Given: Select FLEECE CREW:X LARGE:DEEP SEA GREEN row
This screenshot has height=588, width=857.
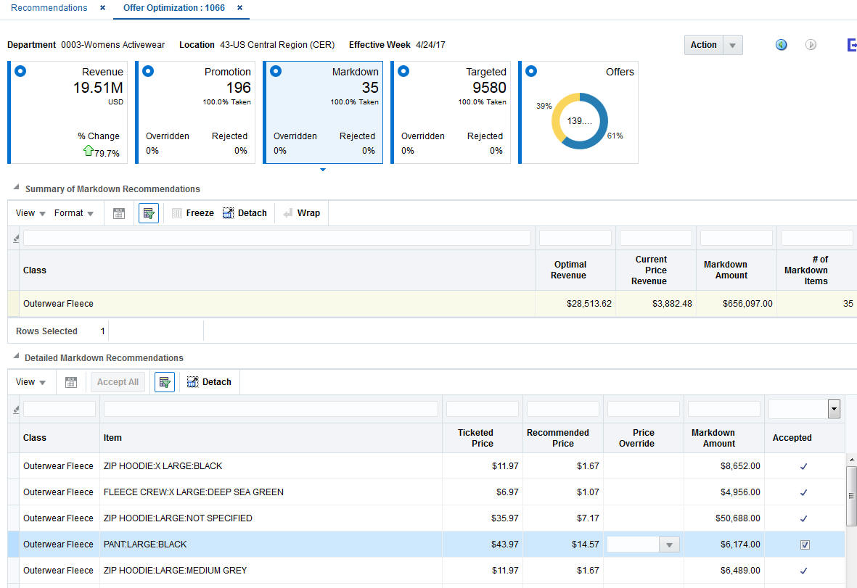Looking at the screenshot, I should tap(426, 492).
